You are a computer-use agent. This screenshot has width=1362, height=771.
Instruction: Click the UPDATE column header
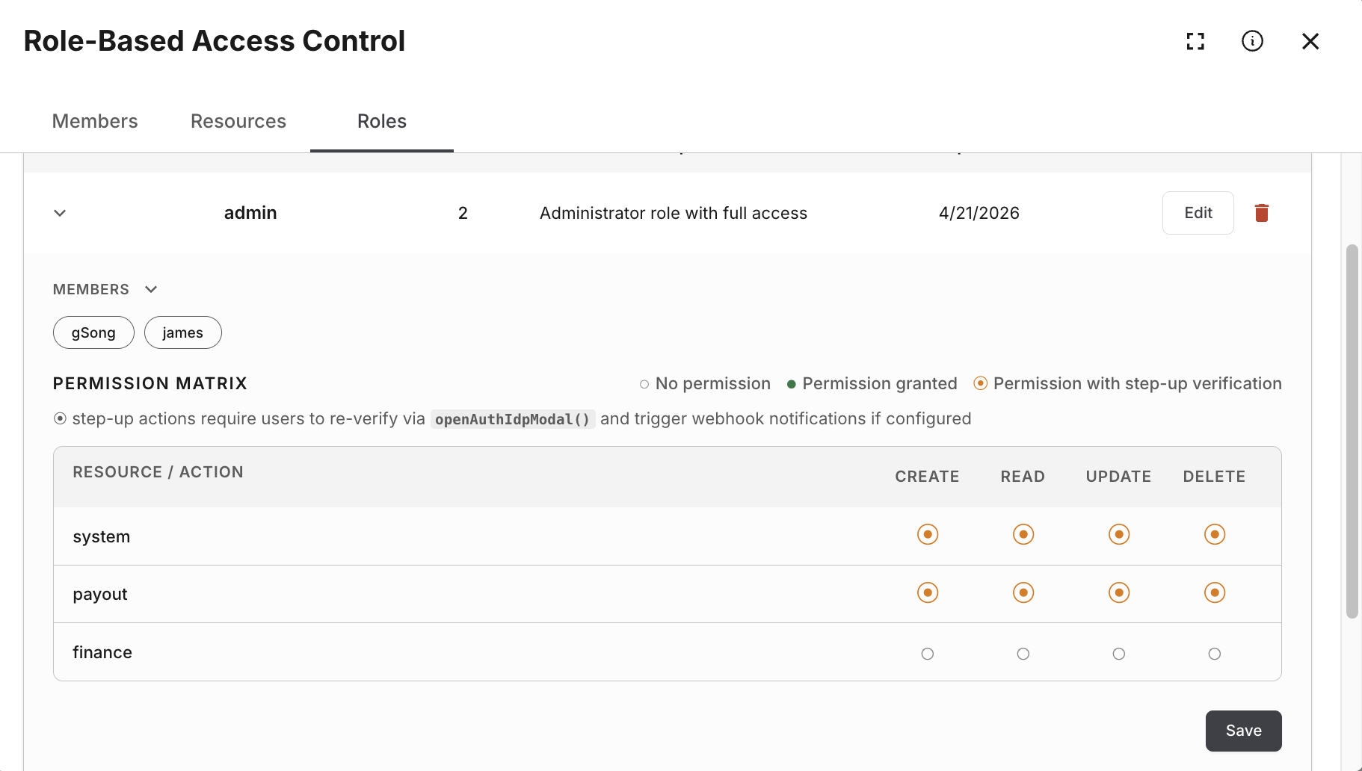click(x=1118, y=477)
